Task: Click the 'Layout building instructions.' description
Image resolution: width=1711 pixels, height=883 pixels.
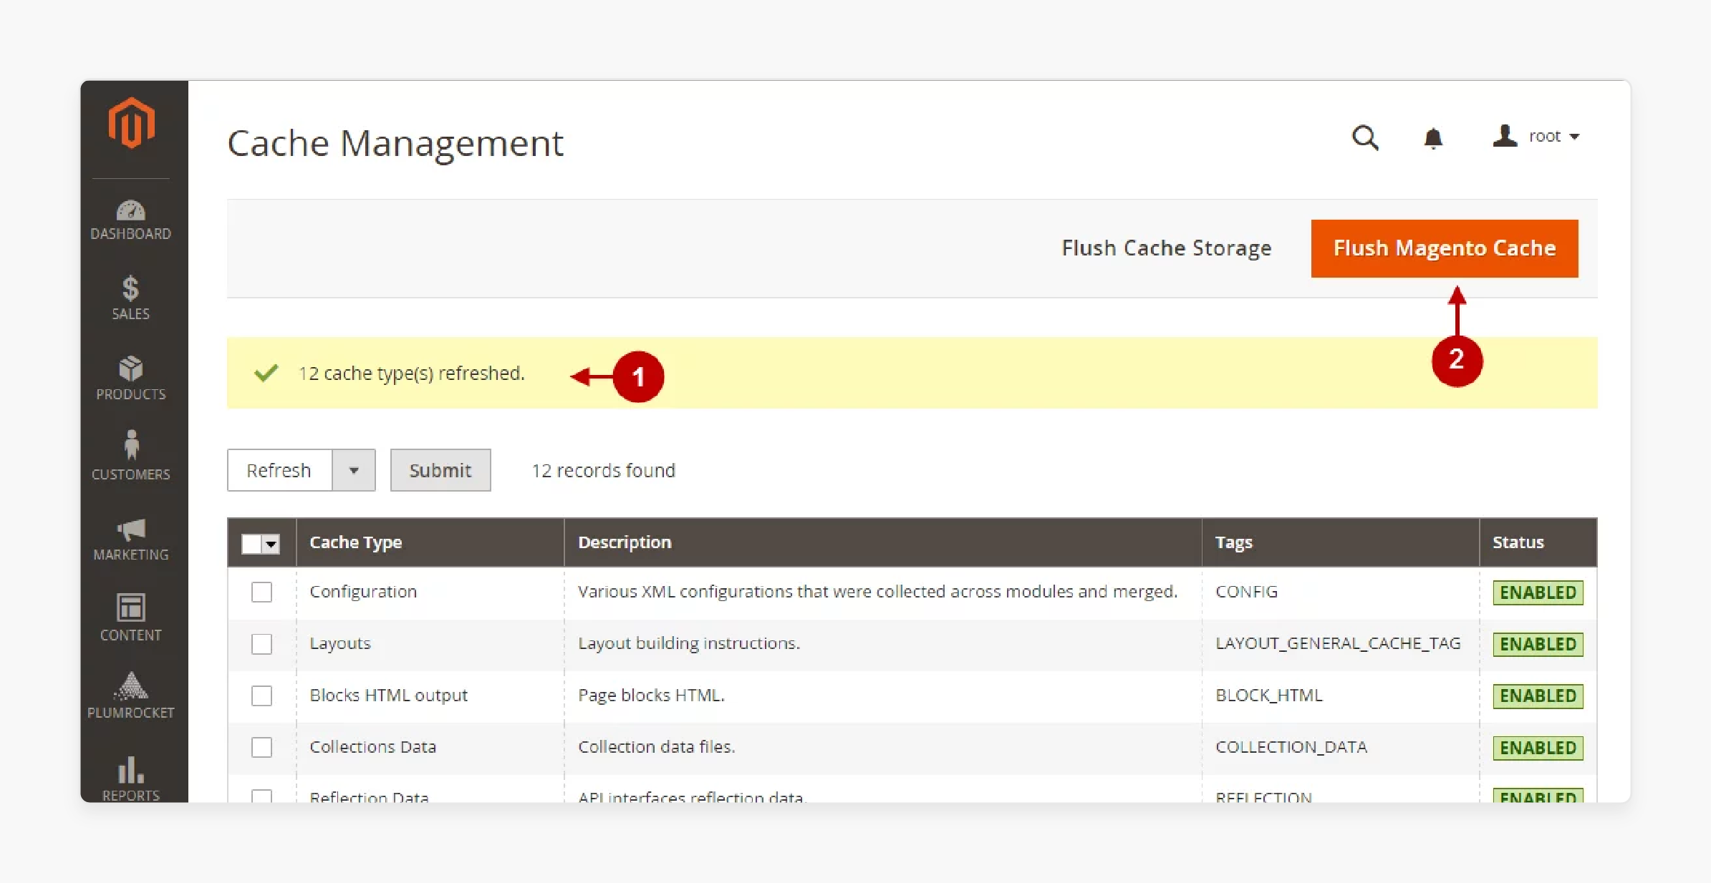Action: tap(689, 643)
